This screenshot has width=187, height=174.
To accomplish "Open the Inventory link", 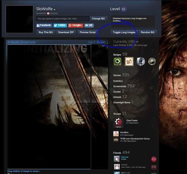I will [118, 81].
